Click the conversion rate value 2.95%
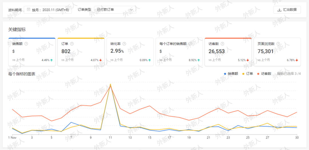This screenshot has height=150, width=309. pyautogui.click(x=117, y=51)
